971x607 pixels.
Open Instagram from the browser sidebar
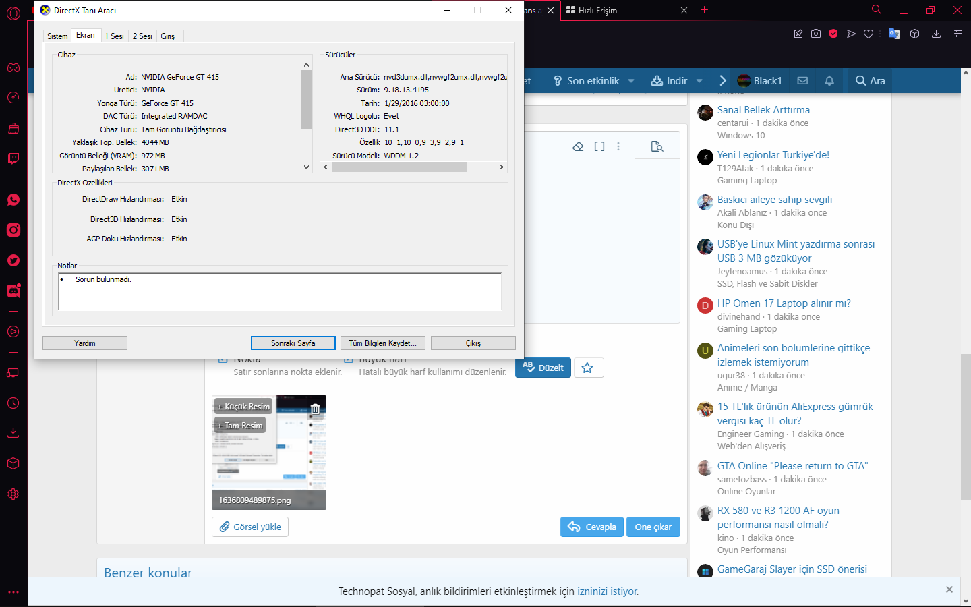(13, 230)
